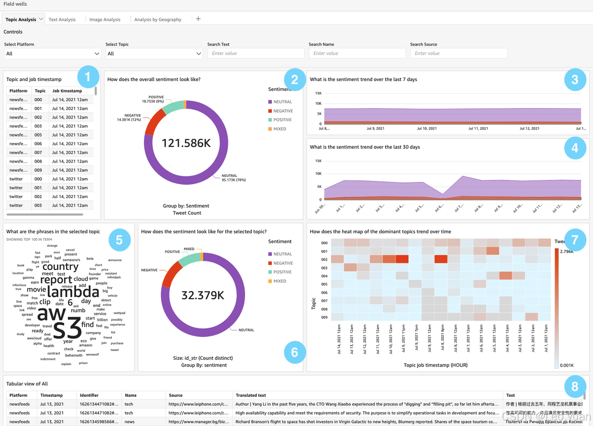This screenshot has height=426, width=593.
Task: Select the word 'report' in word cloud
Action: (x=56, y=280)
